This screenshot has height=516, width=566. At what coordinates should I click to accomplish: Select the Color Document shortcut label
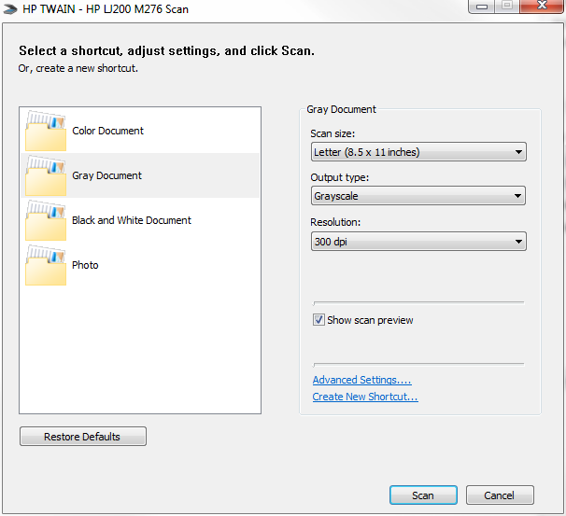click(x=107, y=131)
